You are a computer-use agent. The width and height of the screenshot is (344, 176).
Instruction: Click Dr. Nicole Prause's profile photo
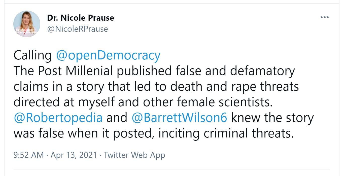click(x=27, y=24)
